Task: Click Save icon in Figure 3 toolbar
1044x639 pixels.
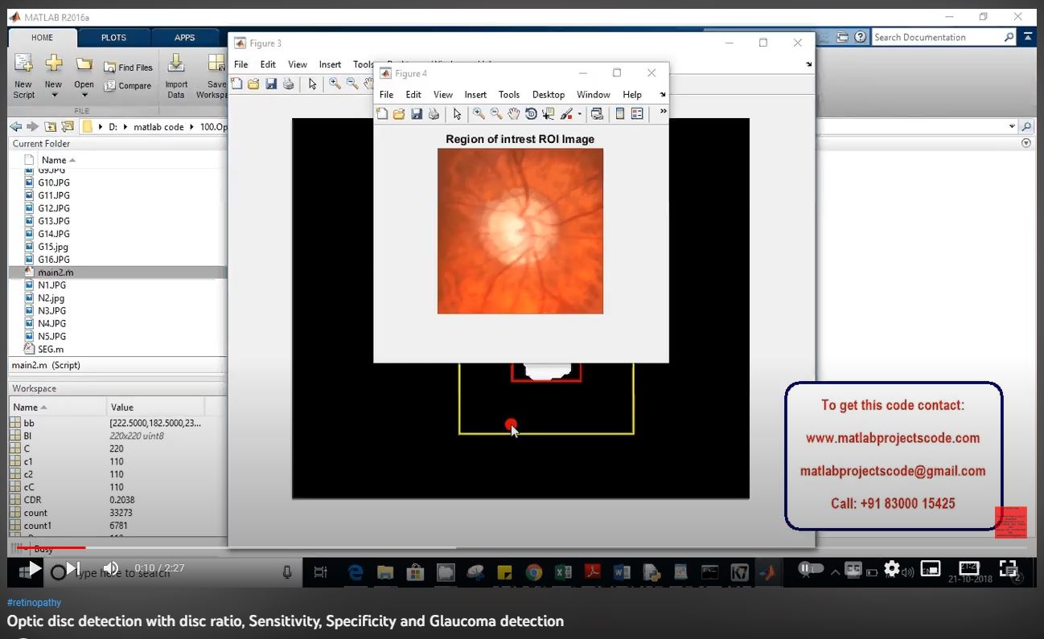Action: tap(271, 84)
